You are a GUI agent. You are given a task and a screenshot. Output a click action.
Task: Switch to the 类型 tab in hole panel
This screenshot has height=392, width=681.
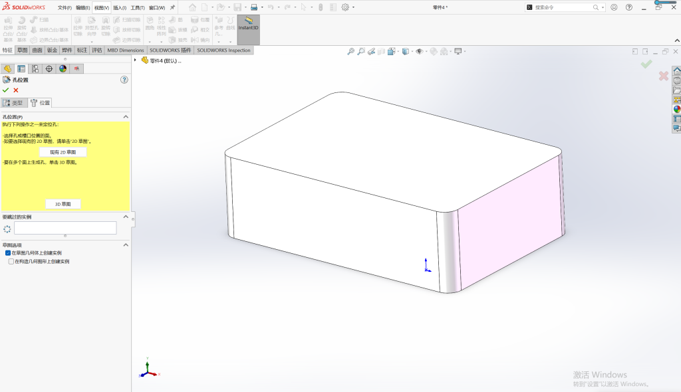point(14,103)
